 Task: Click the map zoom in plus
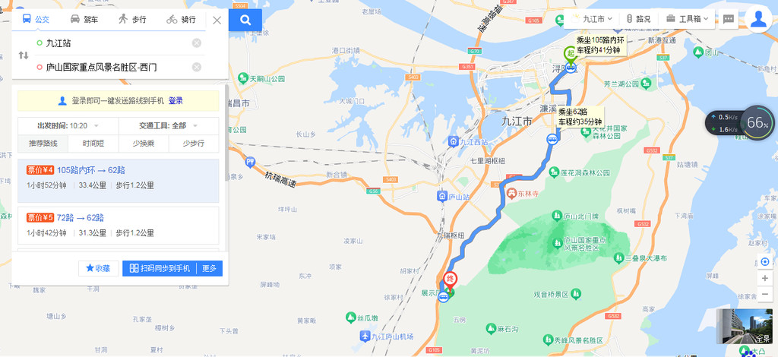(765, 278)
